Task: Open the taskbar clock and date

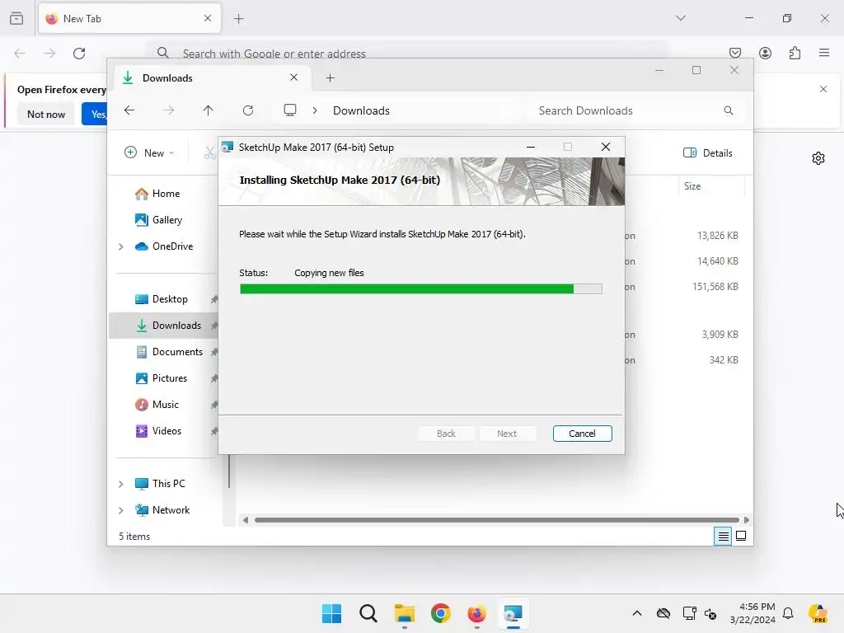Action: point(753,613)
